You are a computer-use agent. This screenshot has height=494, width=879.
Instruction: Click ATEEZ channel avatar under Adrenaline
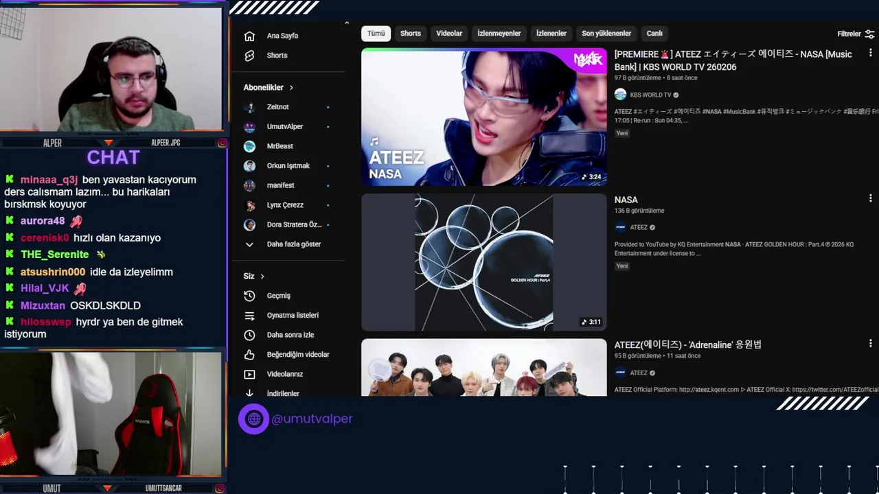620,373
